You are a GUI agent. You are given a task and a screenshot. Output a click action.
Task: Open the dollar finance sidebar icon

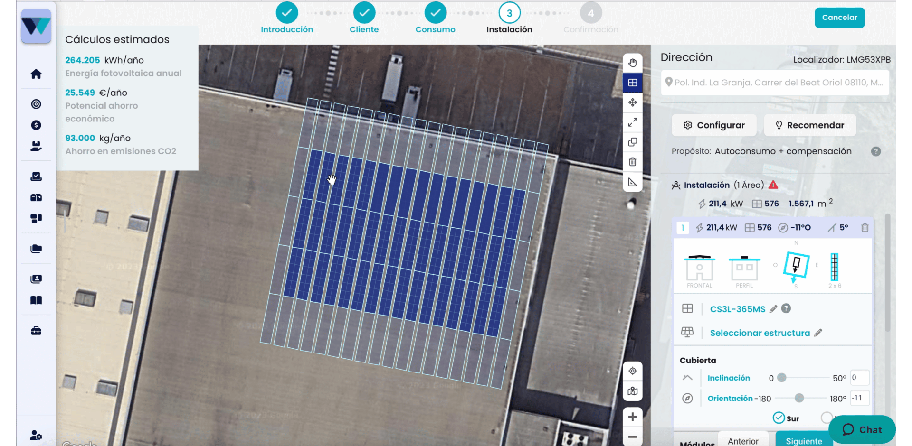36,125
